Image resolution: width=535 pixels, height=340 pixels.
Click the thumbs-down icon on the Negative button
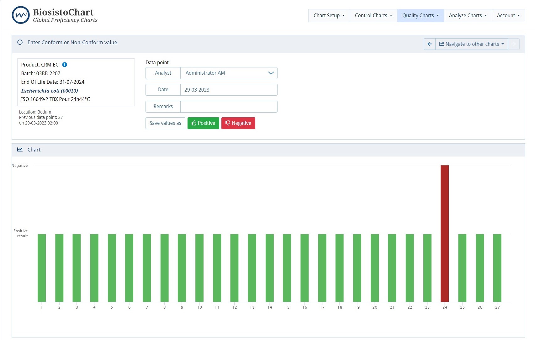(x=228, y=123)
